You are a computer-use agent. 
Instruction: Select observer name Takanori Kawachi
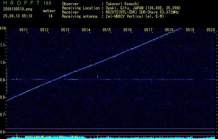point(122,4)
